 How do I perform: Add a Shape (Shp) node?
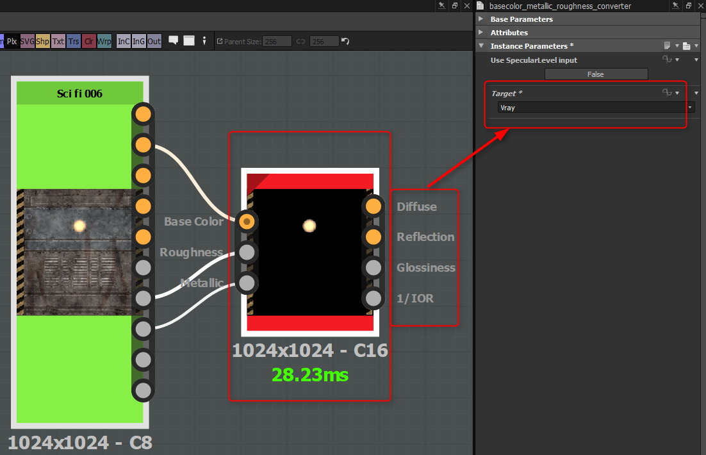[43, 41]
